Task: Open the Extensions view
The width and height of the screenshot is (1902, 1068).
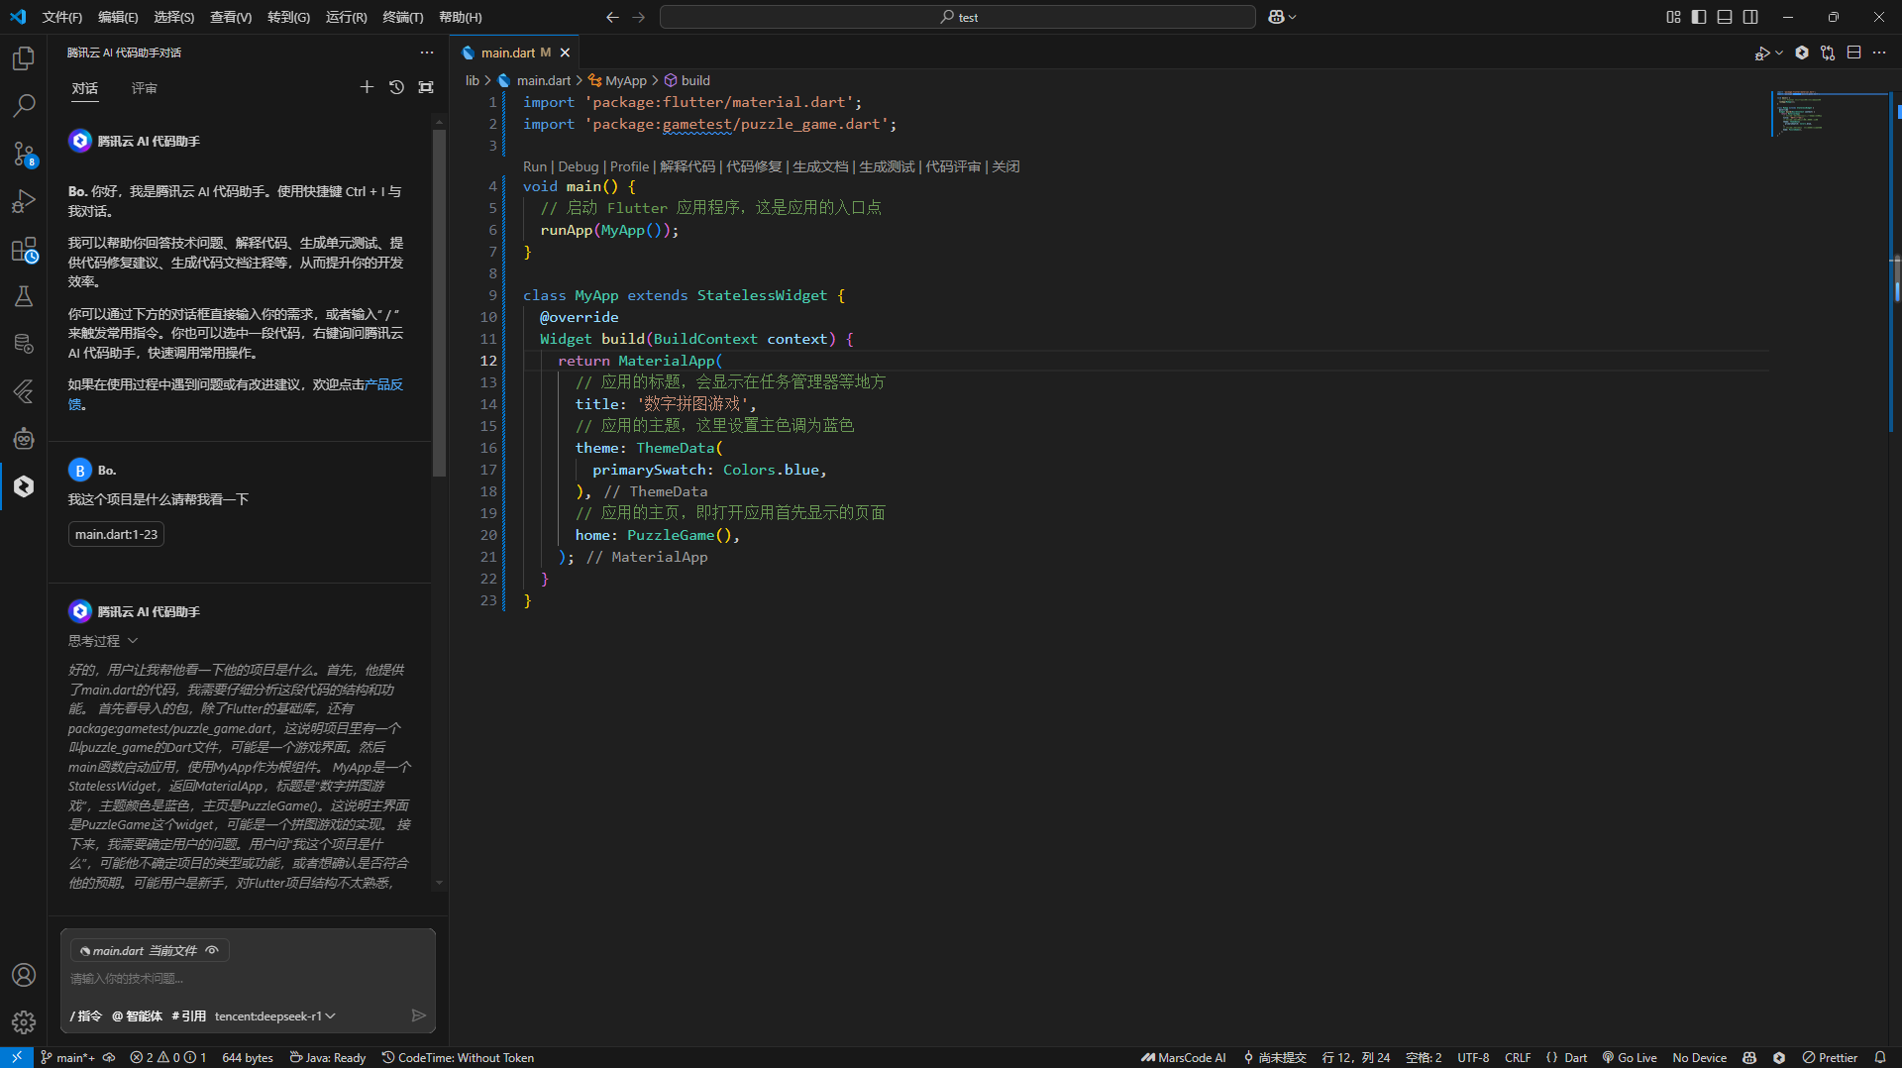Action: (x=24, y=250)
